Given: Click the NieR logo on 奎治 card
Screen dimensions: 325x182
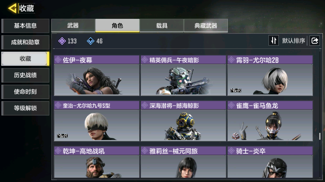Looking at the screenshot, I should 62,136.
